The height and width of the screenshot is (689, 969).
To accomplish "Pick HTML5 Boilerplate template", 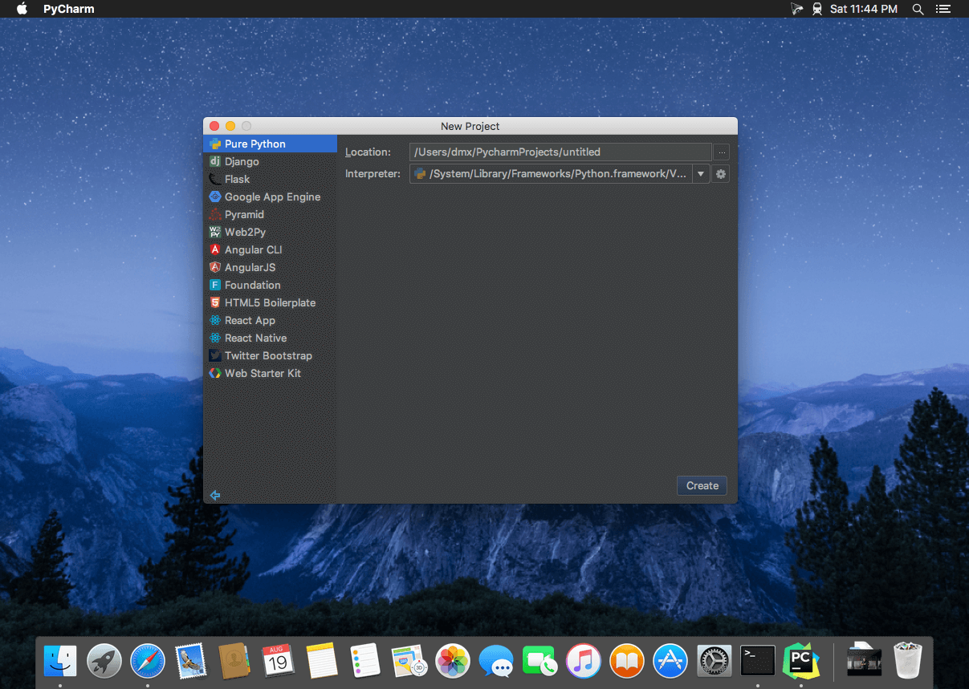I will [x=270, y=302].
